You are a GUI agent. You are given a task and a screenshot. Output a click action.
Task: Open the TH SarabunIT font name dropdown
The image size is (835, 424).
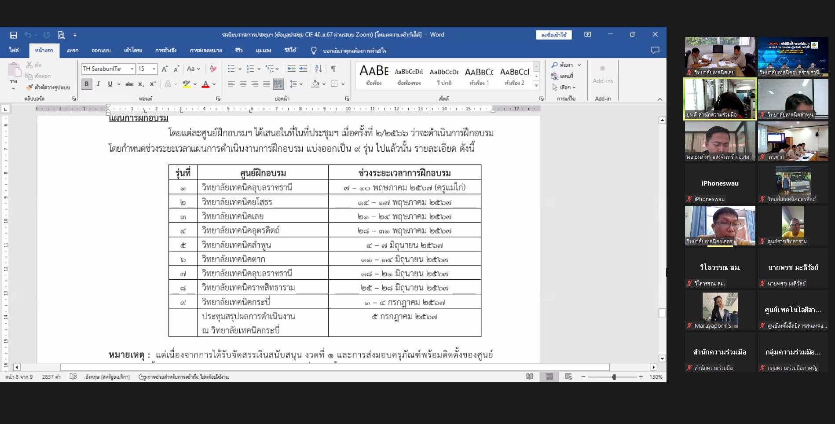click(x=132, y=69)
